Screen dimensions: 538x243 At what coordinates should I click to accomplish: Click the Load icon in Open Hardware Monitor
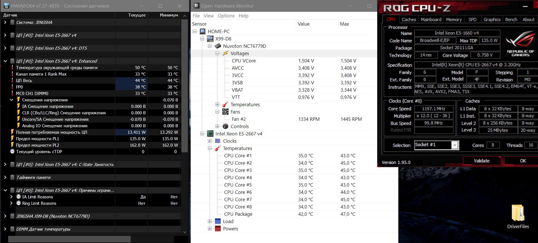(218, 221)
